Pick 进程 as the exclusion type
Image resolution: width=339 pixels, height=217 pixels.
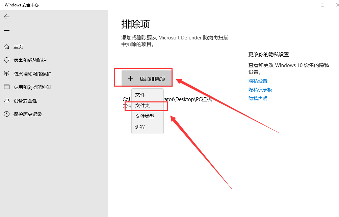coord(140,127)
